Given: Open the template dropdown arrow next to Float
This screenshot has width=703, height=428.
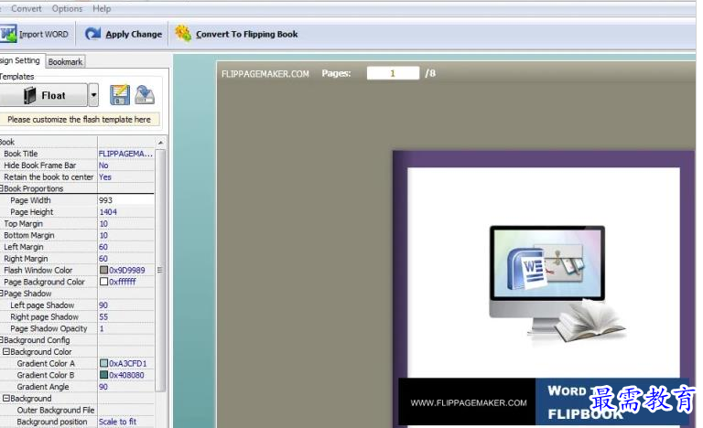Looking at the screenshot, I should 93,95.
